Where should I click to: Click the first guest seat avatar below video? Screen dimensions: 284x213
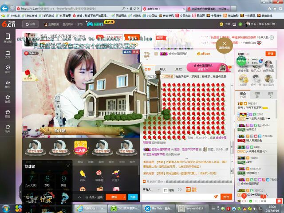click(x=35, y=148)
